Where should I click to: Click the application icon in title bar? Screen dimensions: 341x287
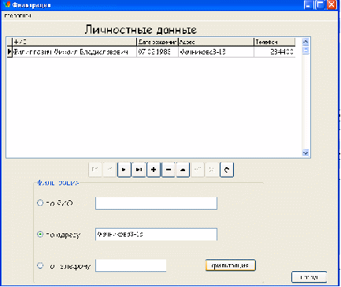click(7, 5)
